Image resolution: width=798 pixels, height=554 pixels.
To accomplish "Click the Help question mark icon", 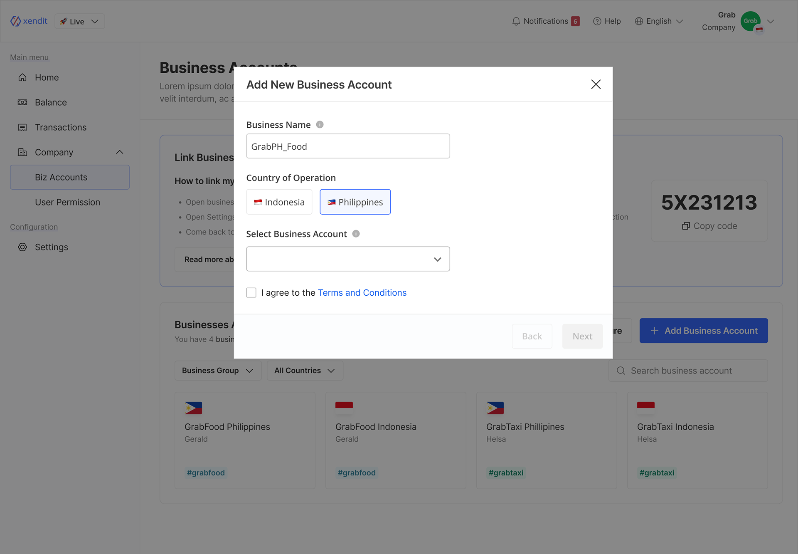I will [x=597, y=21].
